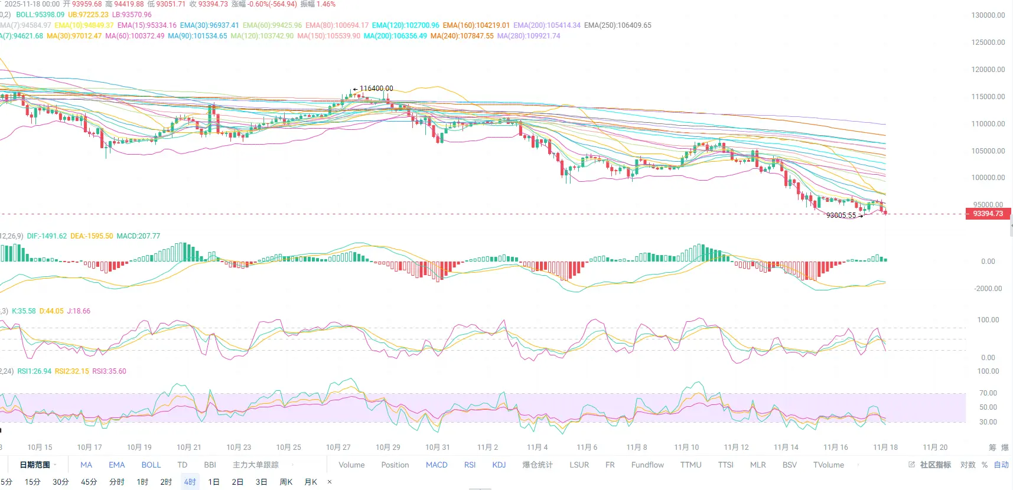Viewport: 1013px width, 490px height.
Task: Switch to the 15分 timeframe
Action: 32,482
